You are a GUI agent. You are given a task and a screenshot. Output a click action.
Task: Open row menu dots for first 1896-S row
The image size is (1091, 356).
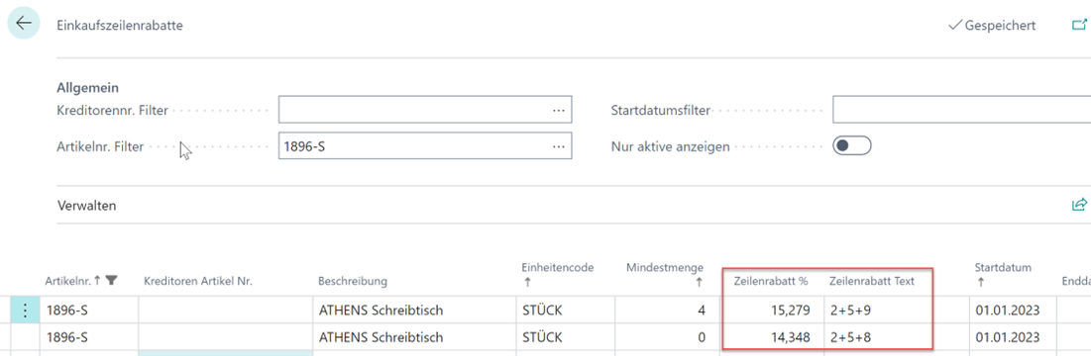[26, 311]
